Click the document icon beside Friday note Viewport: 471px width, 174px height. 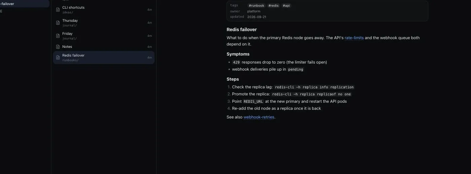click(x=58, y=36)
